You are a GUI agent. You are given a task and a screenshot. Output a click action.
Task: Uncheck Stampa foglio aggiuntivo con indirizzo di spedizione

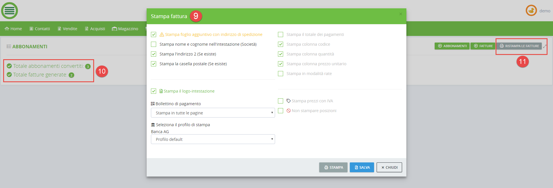[x=154, y=34]
